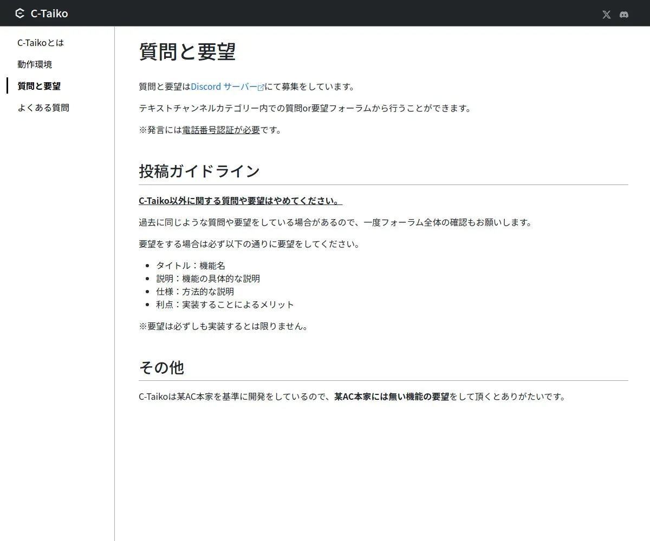The image size is (650, 541).
Task: Click the 質問と要望 page heading
Action: (187, 52)
